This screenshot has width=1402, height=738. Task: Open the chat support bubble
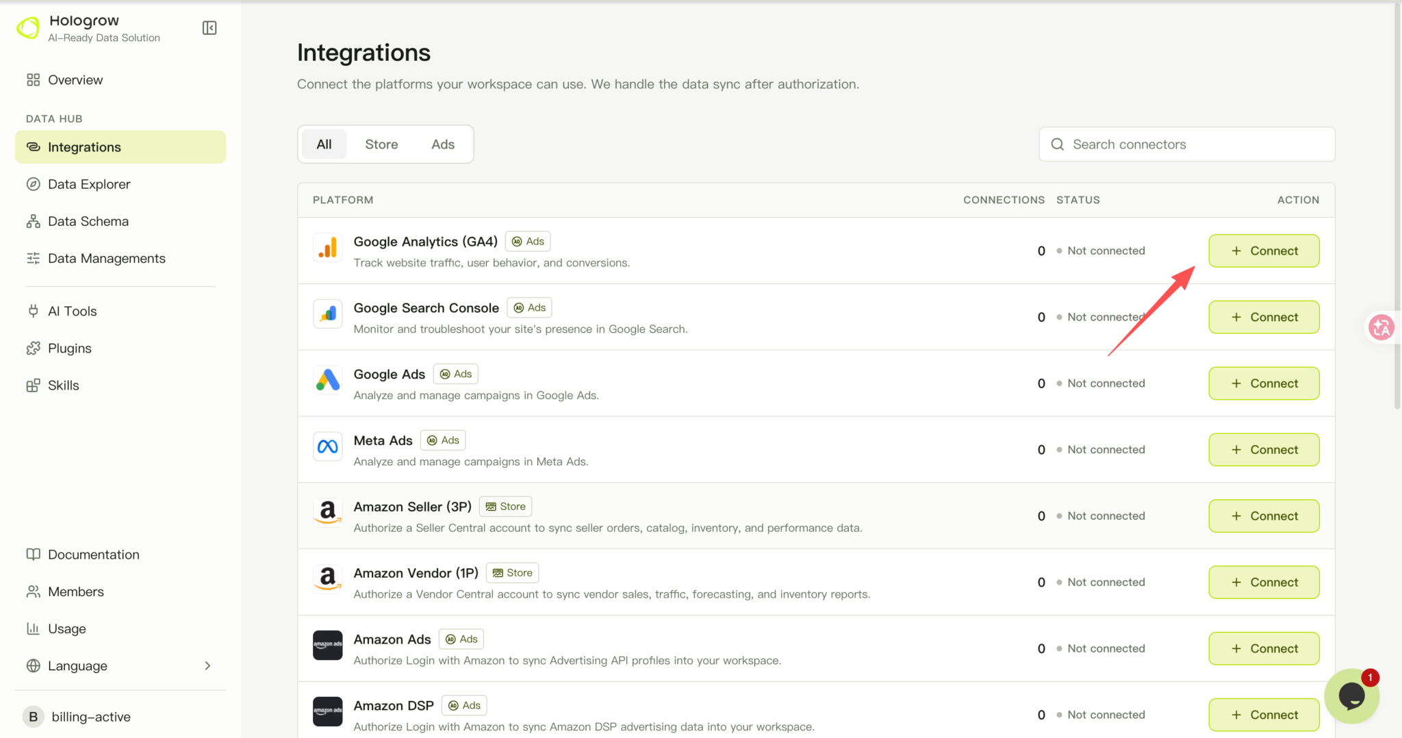[1351, 696]
